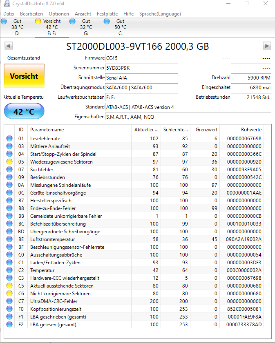
Task: Click the blue orb beside LBA gelesen (gesamt)
Action: [9, 324]
